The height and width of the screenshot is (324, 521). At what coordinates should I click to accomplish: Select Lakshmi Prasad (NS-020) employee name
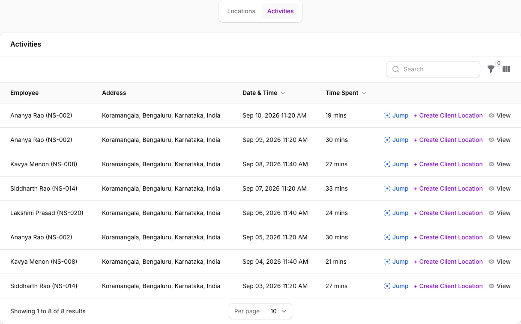(47, 213)
